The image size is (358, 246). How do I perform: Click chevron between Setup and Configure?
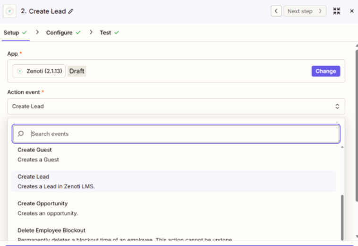pos(37,33)
